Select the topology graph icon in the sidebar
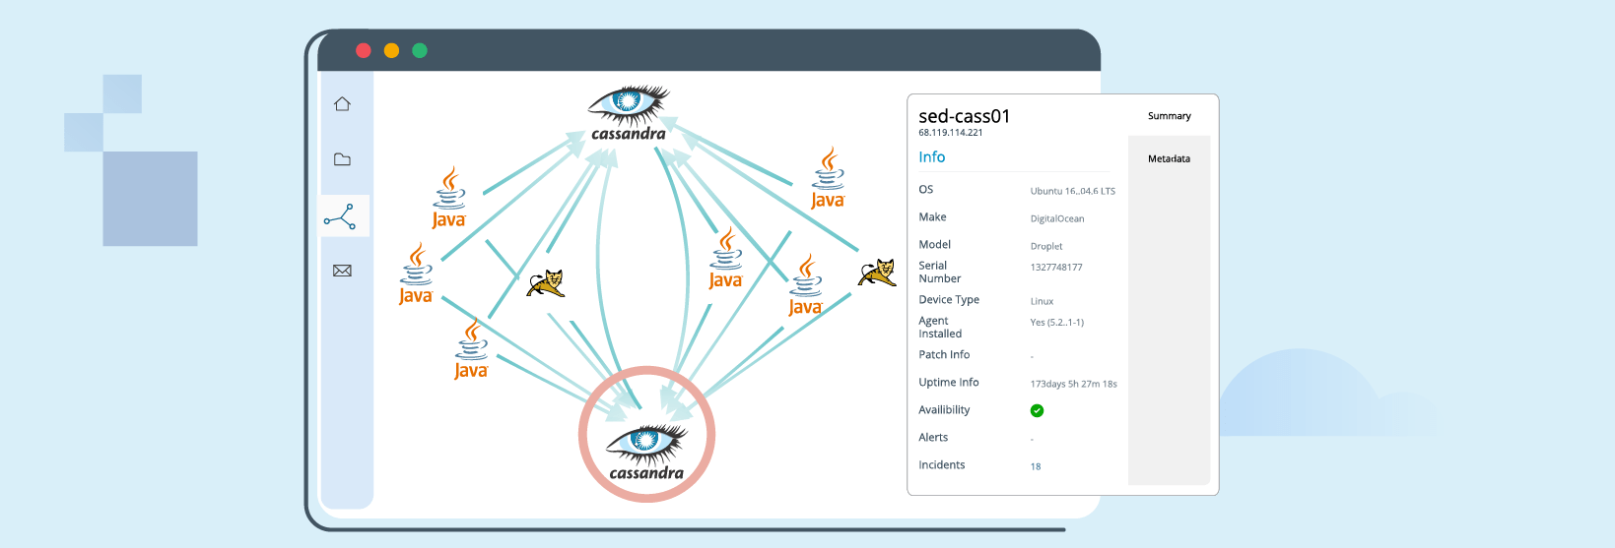The width and height of the screenshot is (1615, 548). (x=340, y=216)
